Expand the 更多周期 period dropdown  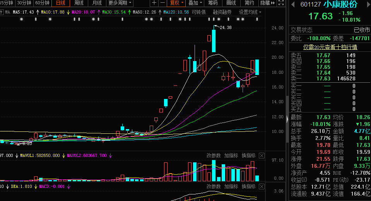(x=120, y=3)
